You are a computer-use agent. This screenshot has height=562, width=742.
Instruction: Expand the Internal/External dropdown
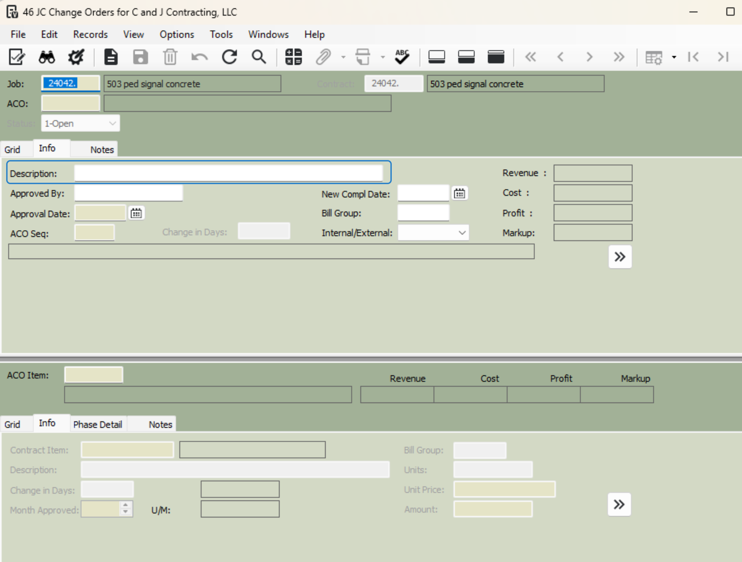pyautogui.click(x=462, y=233)
